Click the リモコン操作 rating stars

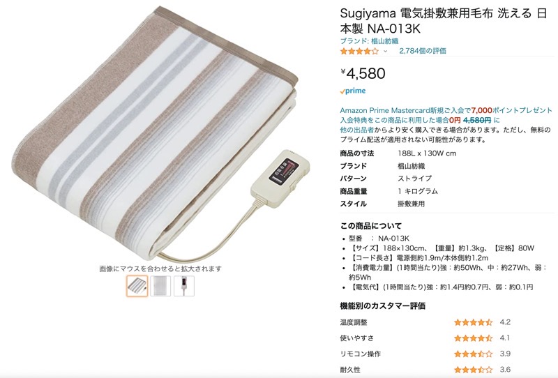click(x=473, y=354)
